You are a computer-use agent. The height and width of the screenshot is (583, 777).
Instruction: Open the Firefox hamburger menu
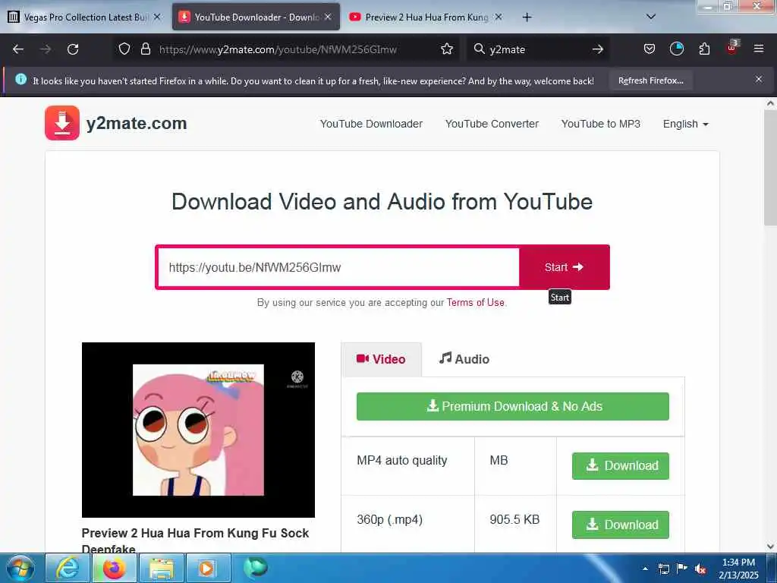759,49
